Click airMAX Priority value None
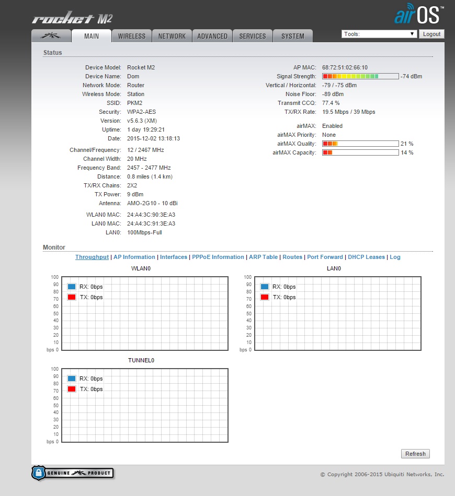 click(329, 134)
